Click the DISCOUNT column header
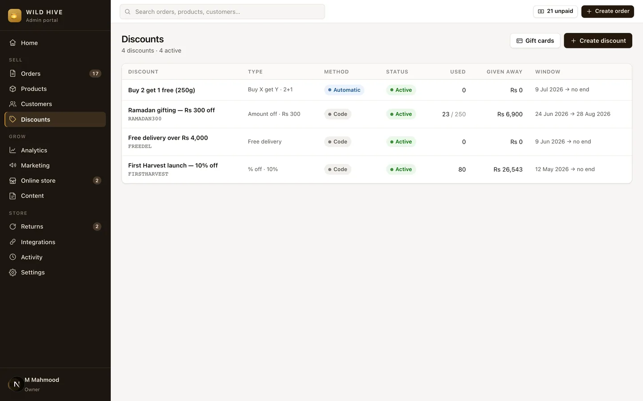Screen dimensions: 643x401 point(143,72)
